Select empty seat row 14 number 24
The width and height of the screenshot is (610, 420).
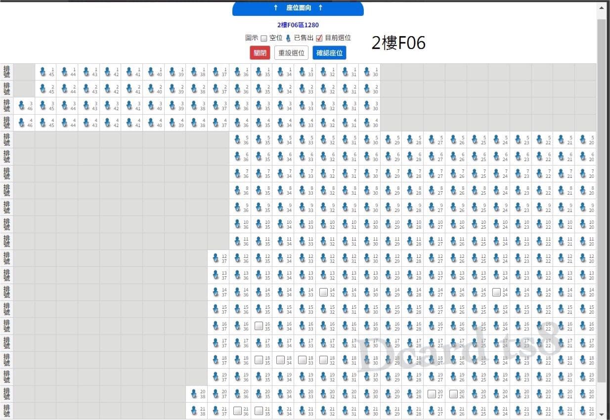[x=497, y=292]
